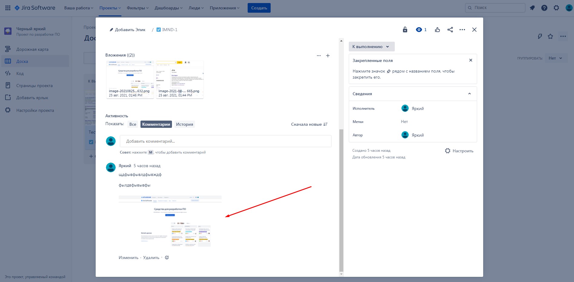Screen dimensions: 574x282
Task: Click the board automation lightning icon
Action: (x=540, y=36)
